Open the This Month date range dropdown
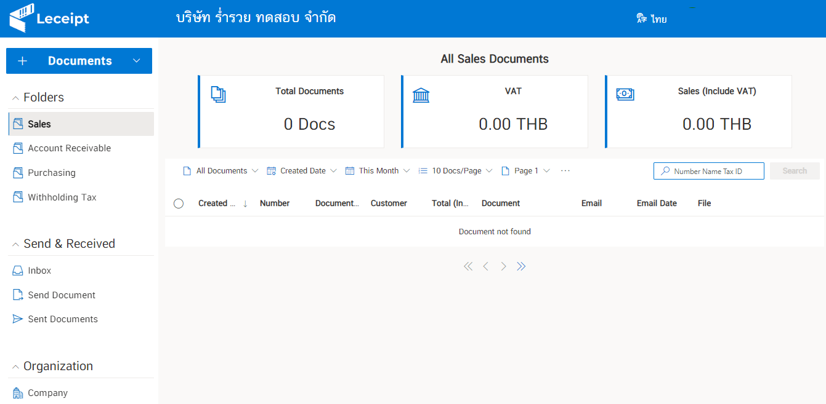Image resolution: width=826 pixels, height=404 pixels. (378, 171)
